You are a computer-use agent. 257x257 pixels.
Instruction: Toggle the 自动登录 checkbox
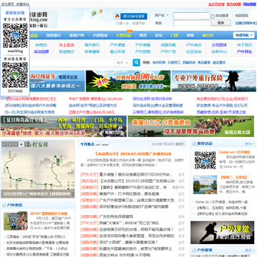pos(213,16)
